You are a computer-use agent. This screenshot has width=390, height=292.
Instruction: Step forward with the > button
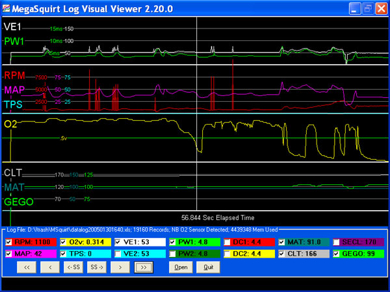point(120,267)
